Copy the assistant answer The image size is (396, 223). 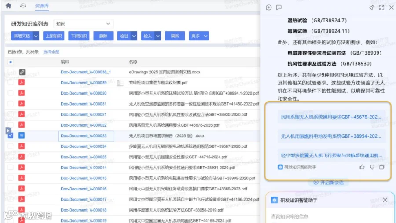pos(381,167)
